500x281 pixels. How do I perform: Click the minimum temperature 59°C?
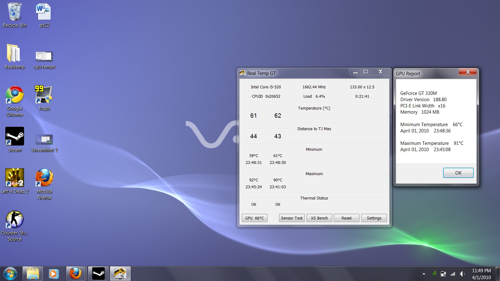pyautogui.click(x=253, y=155)
